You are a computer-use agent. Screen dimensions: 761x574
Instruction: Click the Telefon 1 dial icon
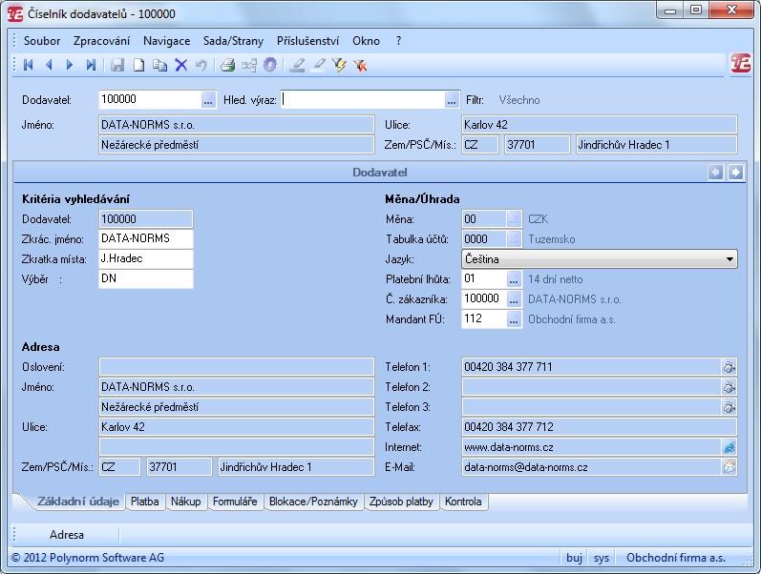tap(729, 367)
